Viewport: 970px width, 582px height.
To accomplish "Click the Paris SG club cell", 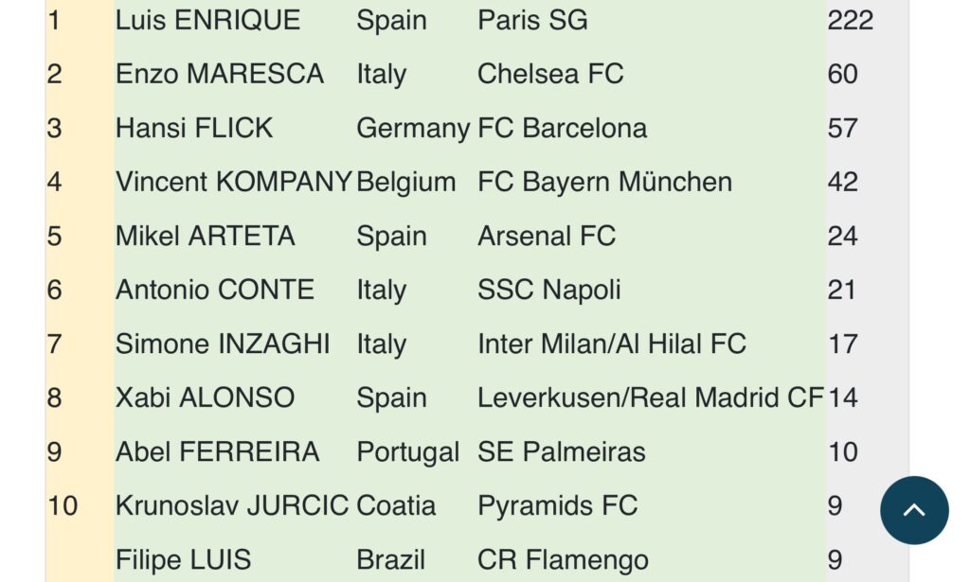I will (532, 20).
